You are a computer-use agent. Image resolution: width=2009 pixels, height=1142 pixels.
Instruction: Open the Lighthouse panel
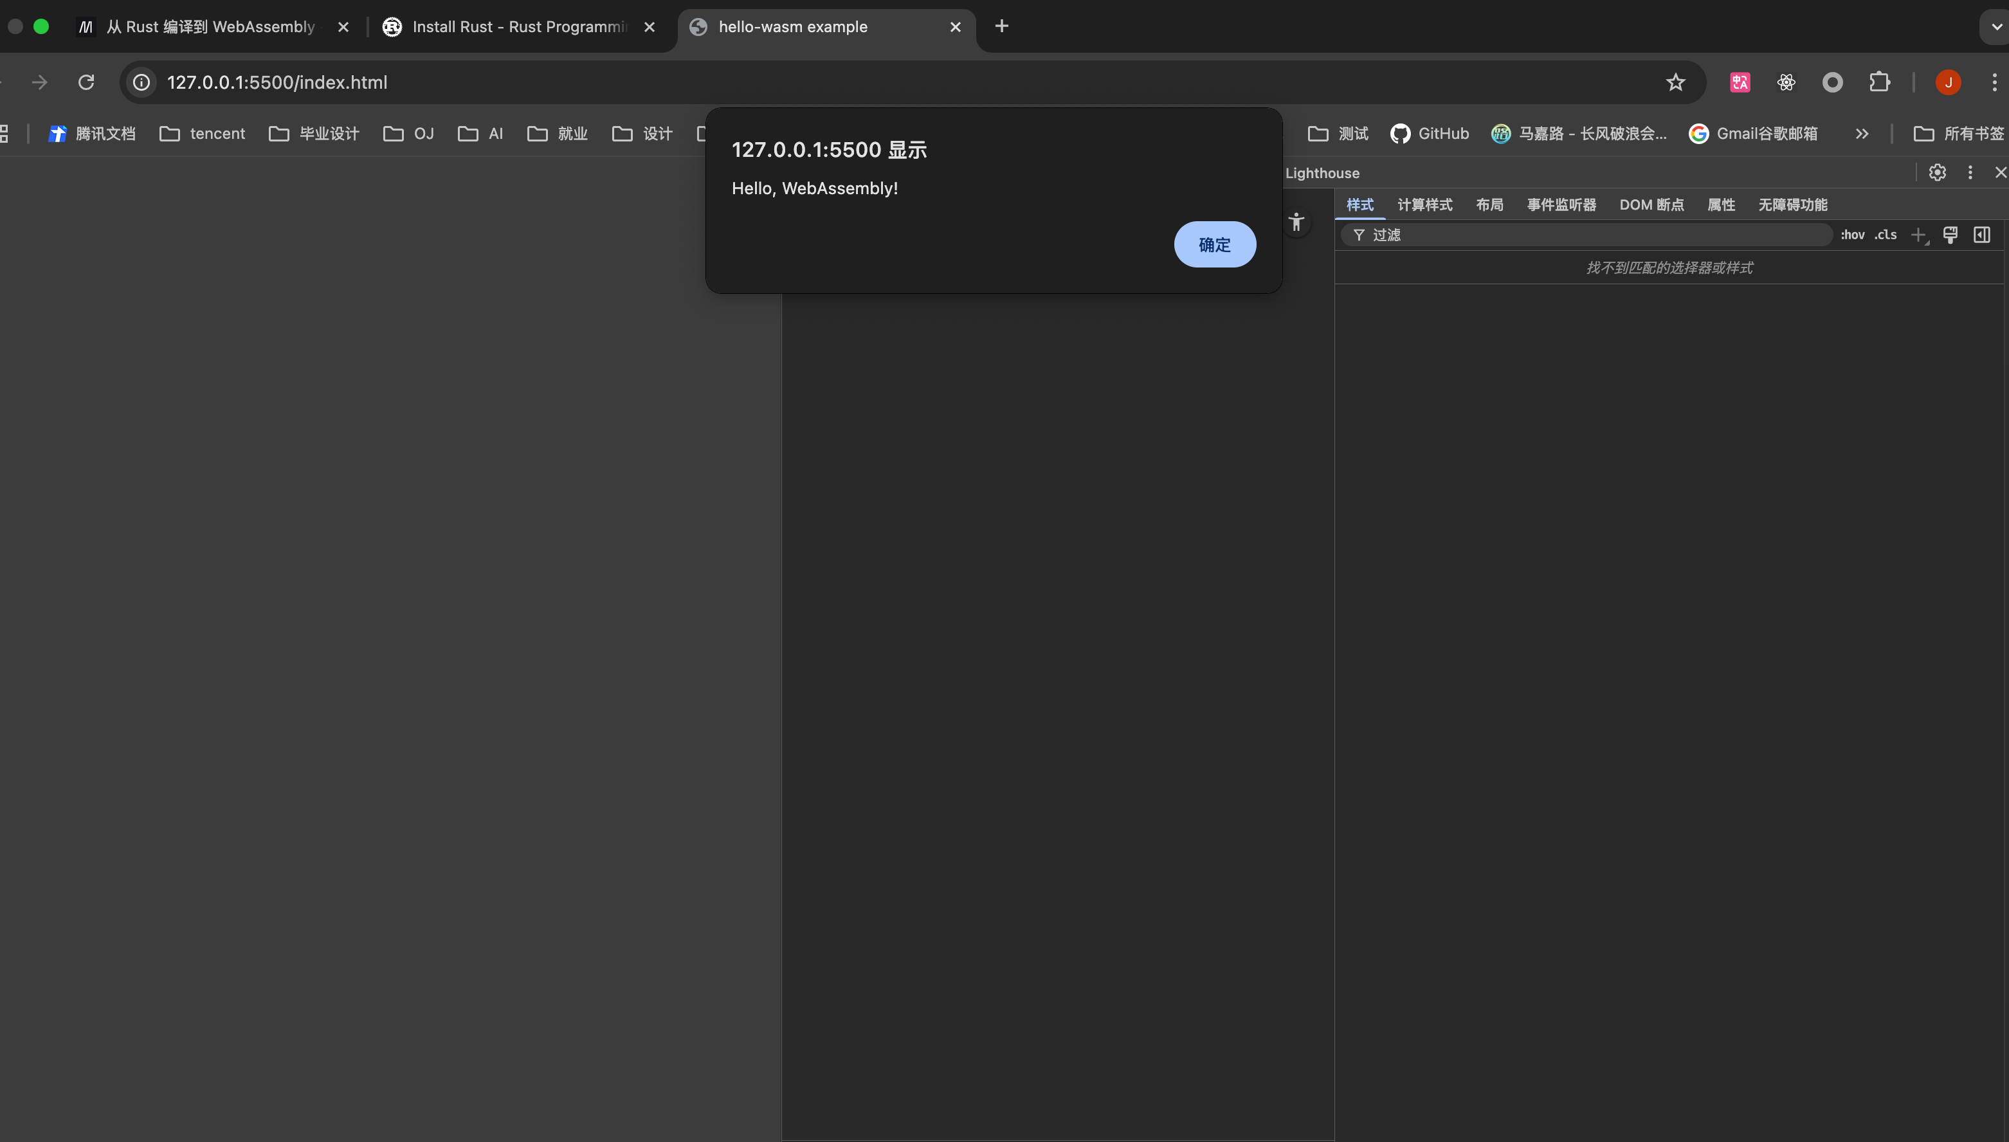(1322, 174)
